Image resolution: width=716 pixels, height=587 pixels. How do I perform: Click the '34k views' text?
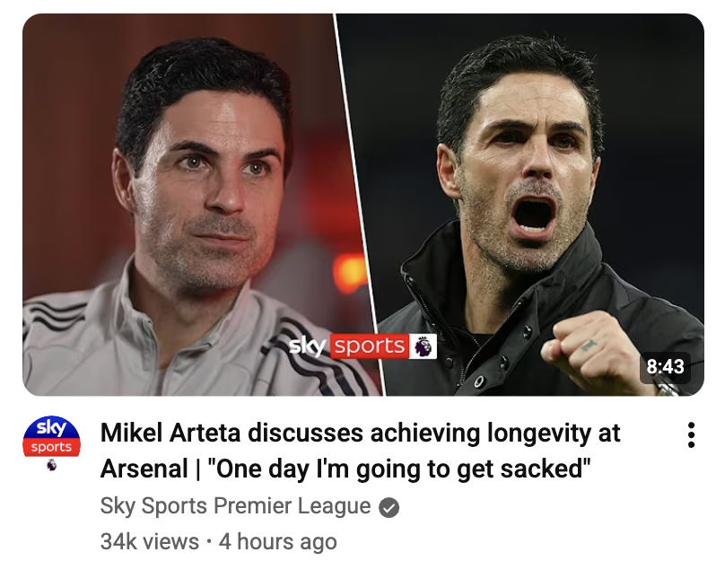pos(149,542)
